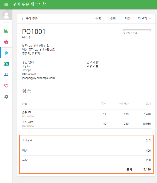The height and width of the screenshot is (183, 157).
Task: Click the 수령 receive button
Action: [98, 19]
